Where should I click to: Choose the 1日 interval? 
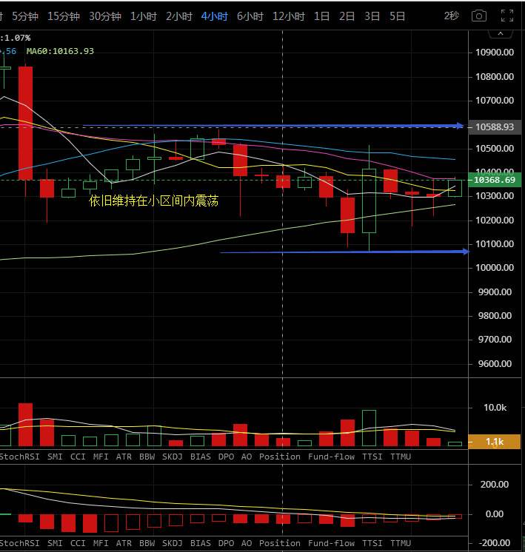tap(321, 16)
